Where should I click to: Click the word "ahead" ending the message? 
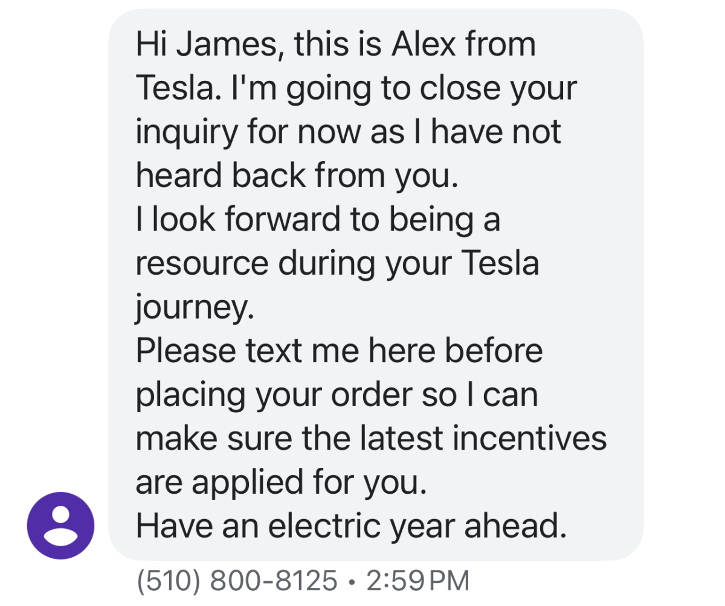pos(515,526)
